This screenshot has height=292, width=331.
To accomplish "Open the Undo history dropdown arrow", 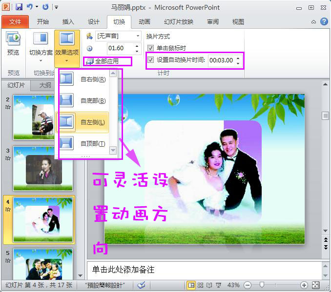I will point(37,7).
